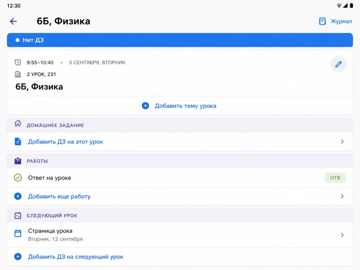Click the 12:30 status bar clock

coord(14,6)
